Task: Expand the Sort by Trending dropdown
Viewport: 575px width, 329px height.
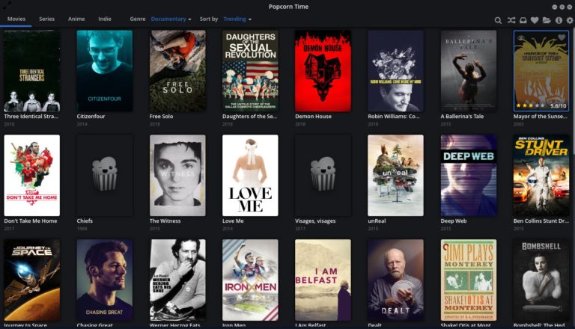Action: [x=237, y=19]
